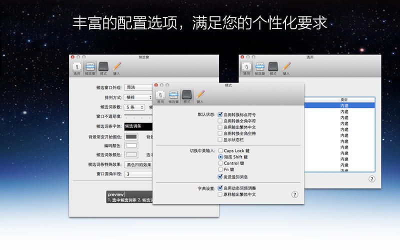Viewport: 400px width, 250px height.
Task: Uncheck 发送通知消息 checkbox
Action: tap(220, 176)
